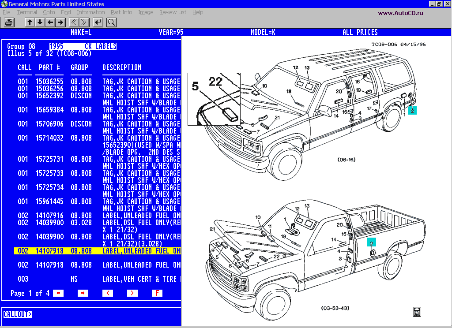Click the return arrow toolbar button

pyautogui.click(x=98, y=22)
